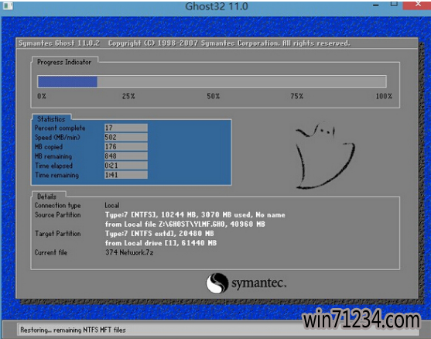Click the '75%' progress scale label
Image resolution: width=431 pixels, height=339 pixels.
[x=297, y=96]
